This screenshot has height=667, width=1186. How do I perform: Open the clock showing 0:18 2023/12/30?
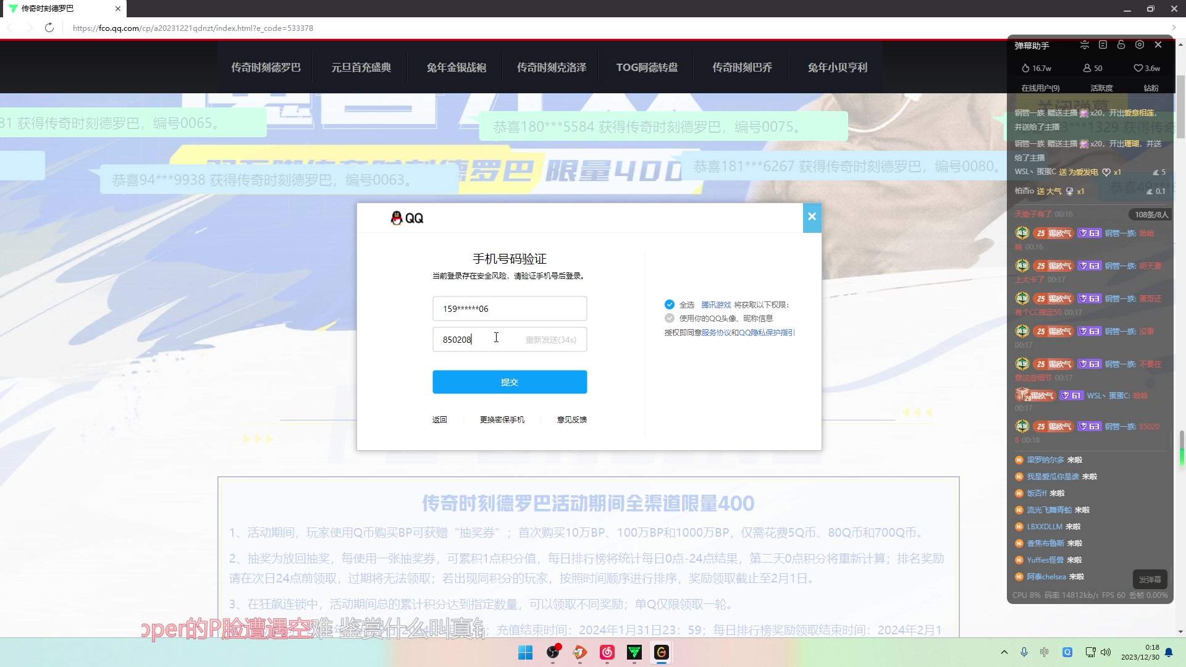pos(1140,652)
